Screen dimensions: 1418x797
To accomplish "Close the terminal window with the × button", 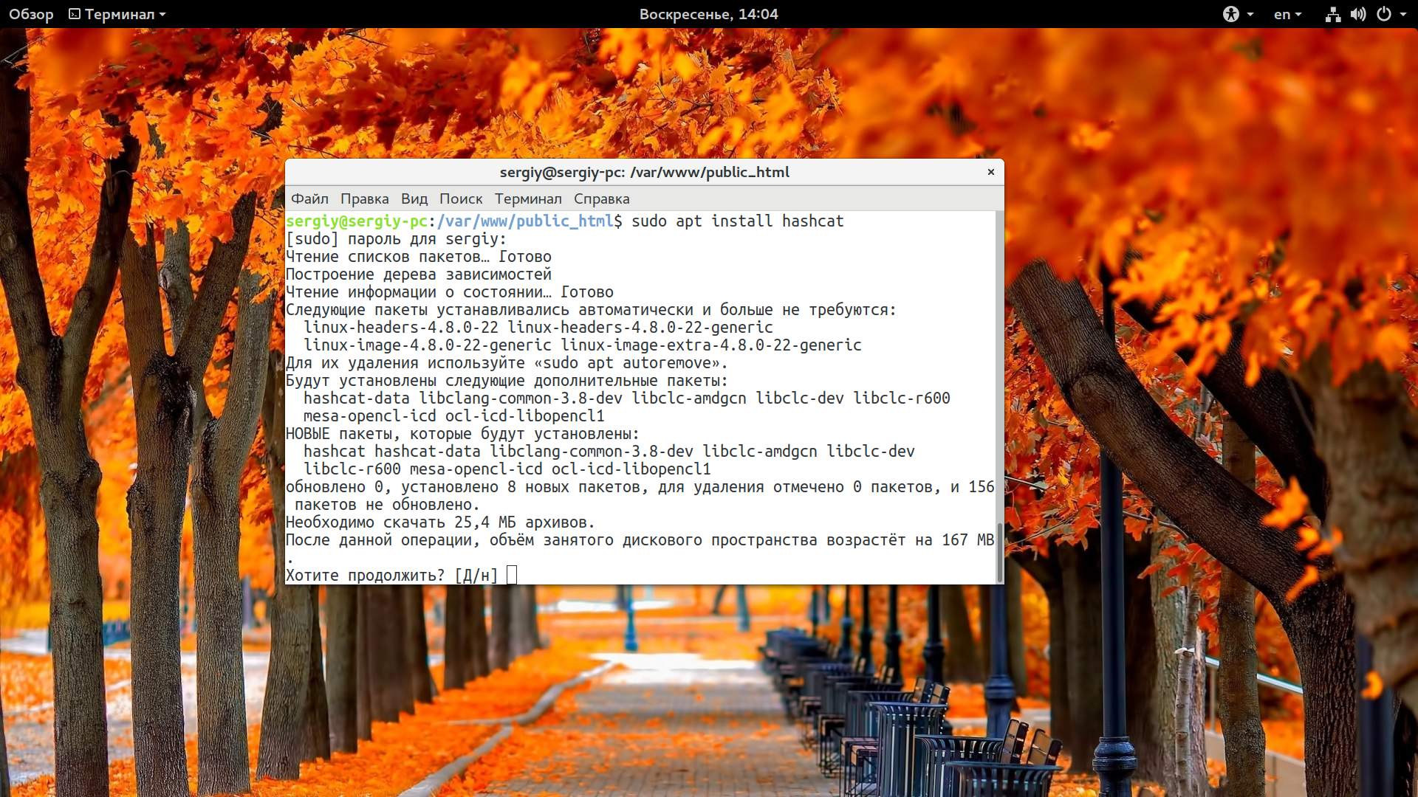I will click(991, 172).
